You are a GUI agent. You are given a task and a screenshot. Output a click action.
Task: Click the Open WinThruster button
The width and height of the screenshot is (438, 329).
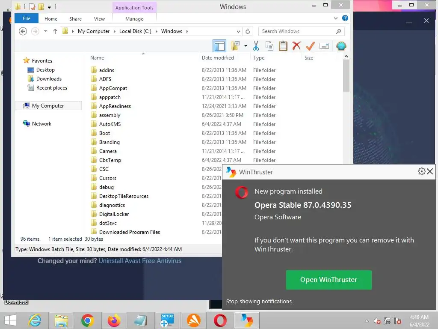328,279
